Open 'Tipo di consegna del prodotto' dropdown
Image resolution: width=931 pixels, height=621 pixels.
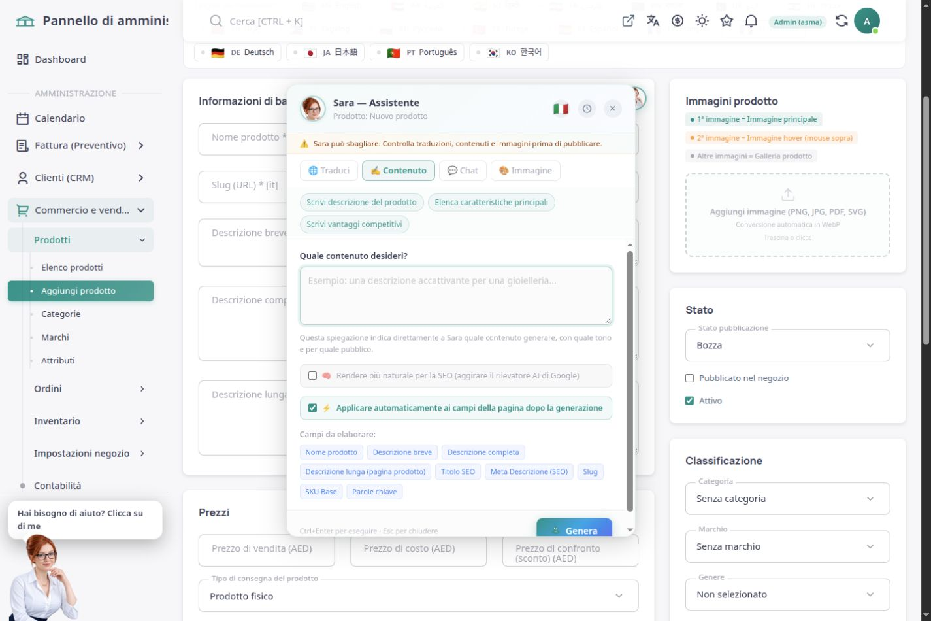click(x=418, y=596)
